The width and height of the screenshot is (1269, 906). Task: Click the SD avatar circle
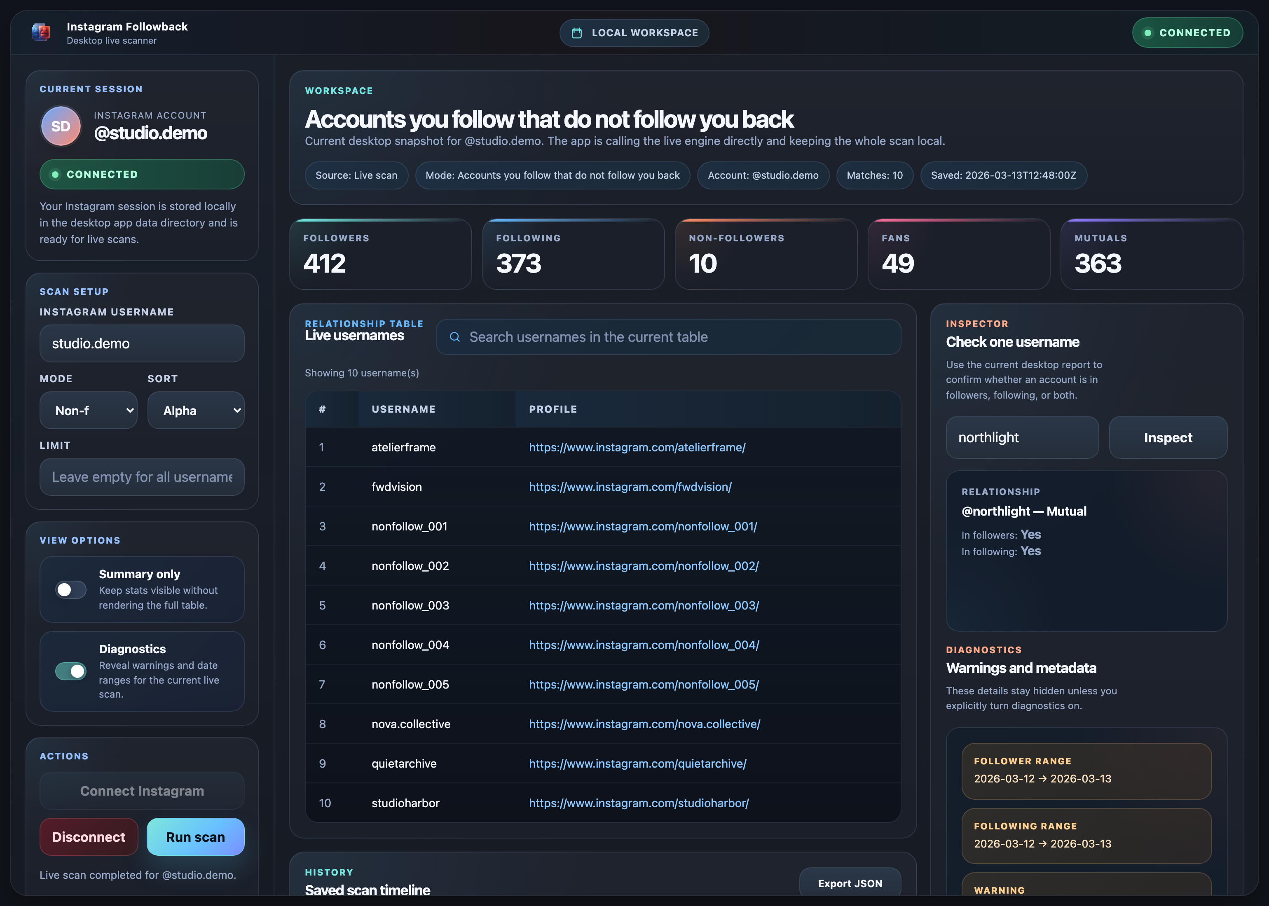click(61, 126)
